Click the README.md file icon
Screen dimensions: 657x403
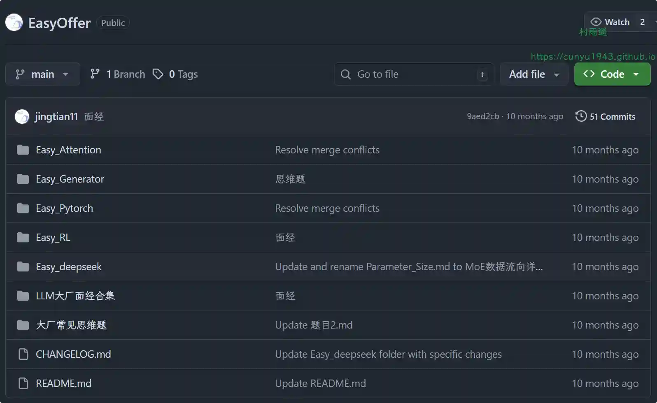(x=23, y=384)
